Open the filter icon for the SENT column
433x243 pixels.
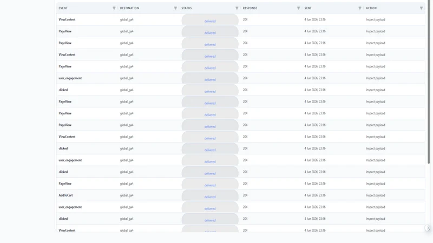tap(360, 8)
